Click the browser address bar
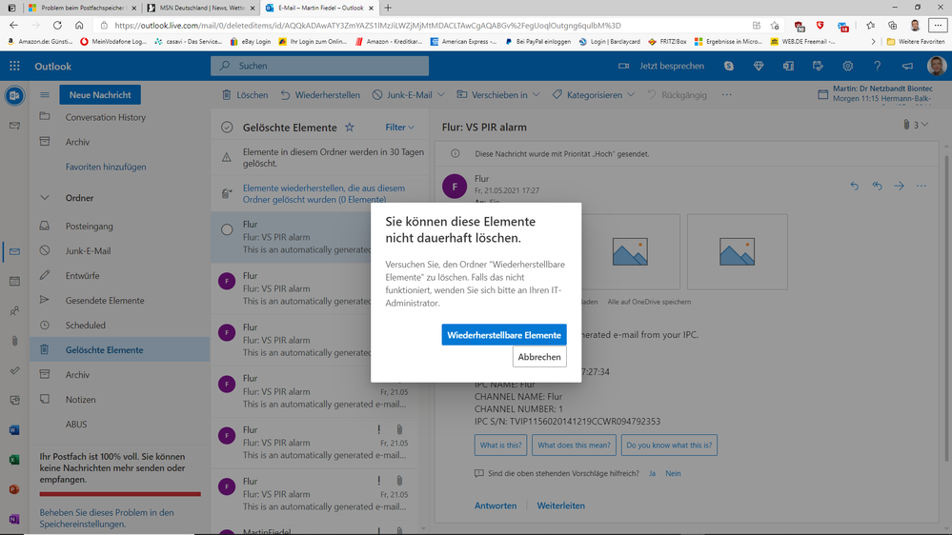 click(x=425, y=26)
